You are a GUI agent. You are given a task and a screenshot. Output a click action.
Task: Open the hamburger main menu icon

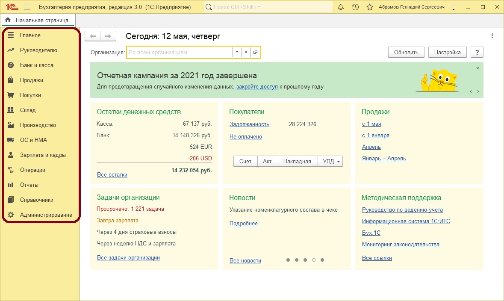[27, 7]
